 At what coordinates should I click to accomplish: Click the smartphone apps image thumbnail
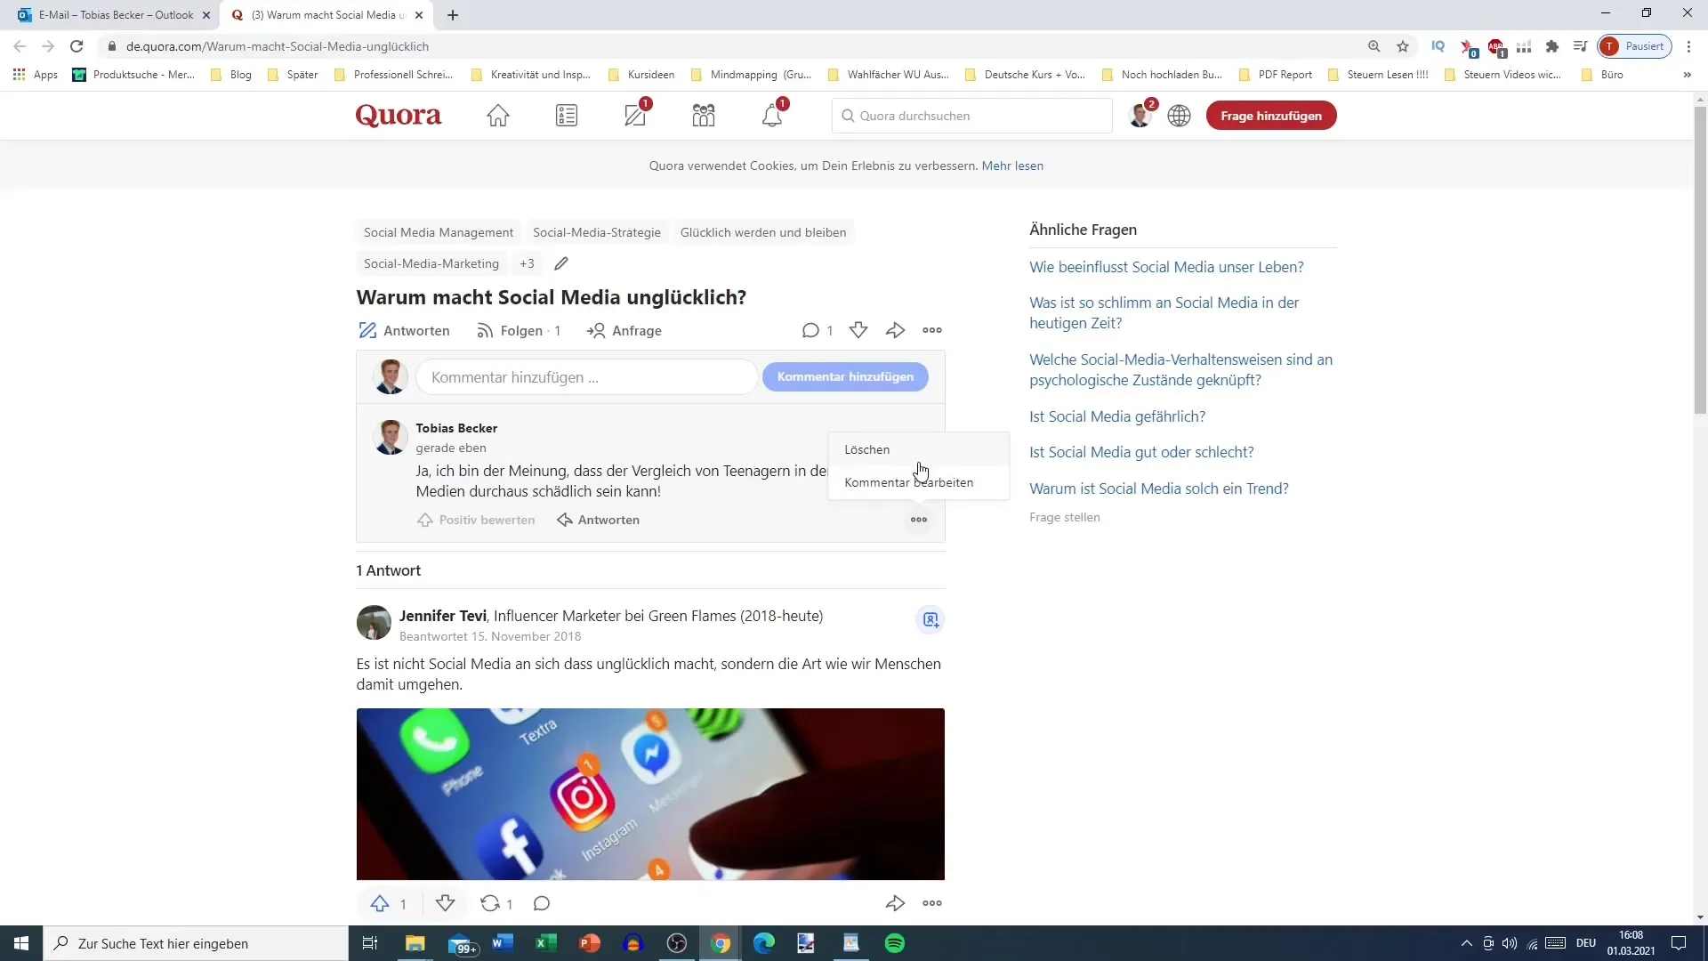click(x=650, y=795)
